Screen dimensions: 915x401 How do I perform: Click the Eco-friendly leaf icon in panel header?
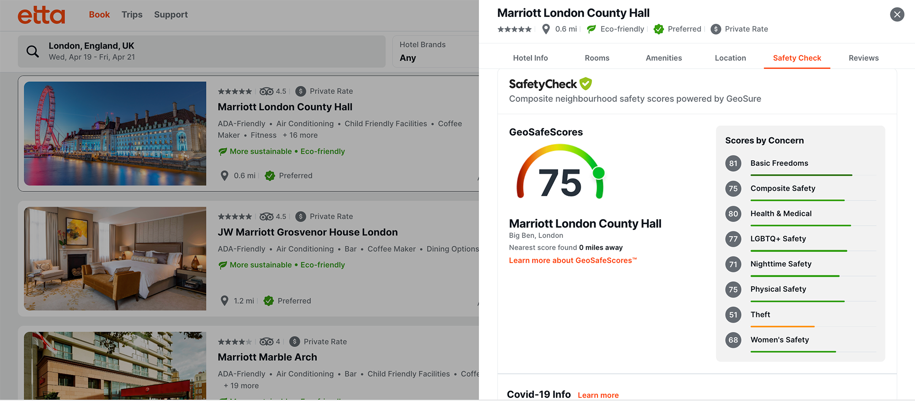pos(592,29)
